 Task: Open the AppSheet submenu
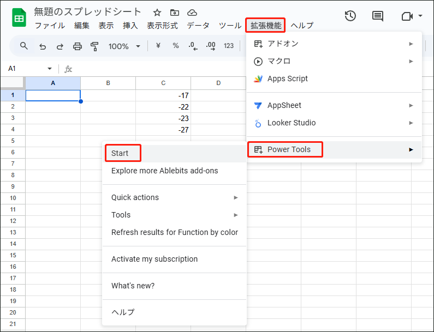[x=334, y=105]
